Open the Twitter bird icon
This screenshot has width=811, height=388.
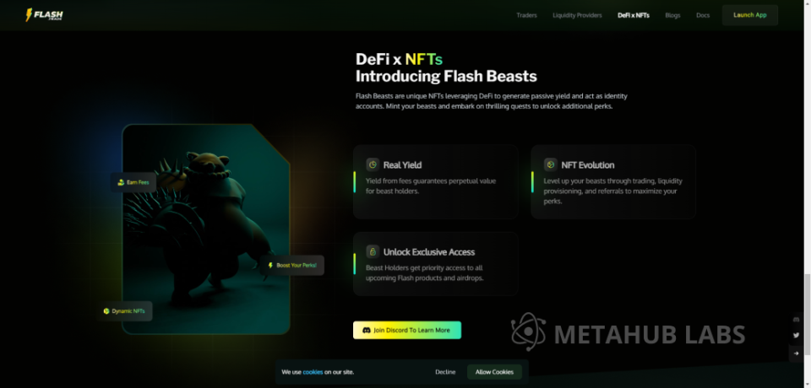(796, 336)
